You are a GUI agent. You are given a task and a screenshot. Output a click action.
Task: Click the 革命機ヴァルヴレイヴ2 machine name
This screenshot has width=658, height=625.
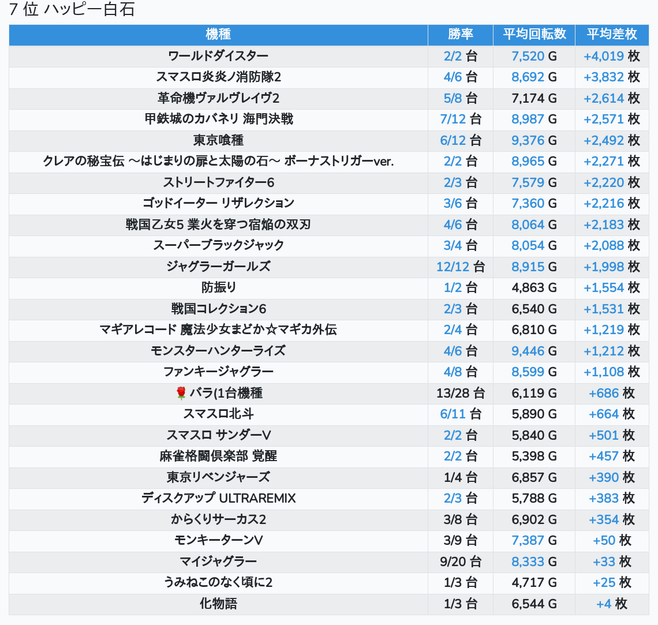[x=218, y=98]
